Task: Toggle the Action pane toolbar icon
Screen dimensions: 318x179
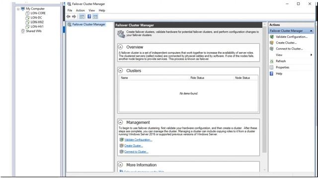Action: [x=95, y=16]
